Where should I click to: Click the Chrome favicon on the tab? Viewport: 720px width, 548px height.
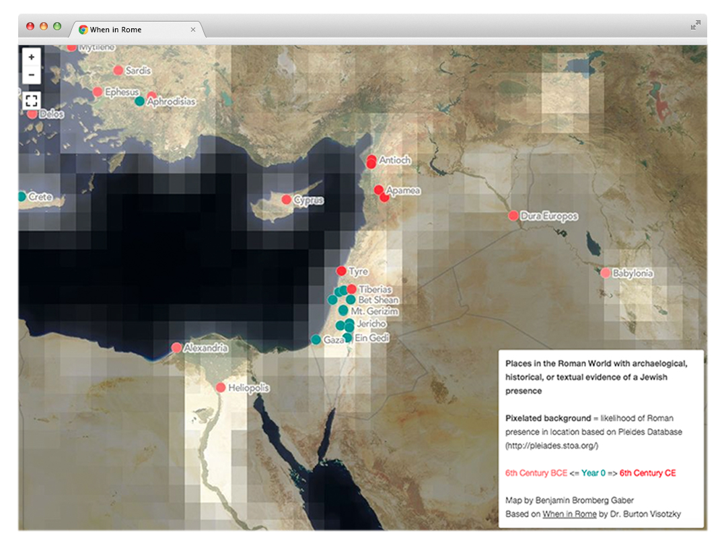(83, 30)
